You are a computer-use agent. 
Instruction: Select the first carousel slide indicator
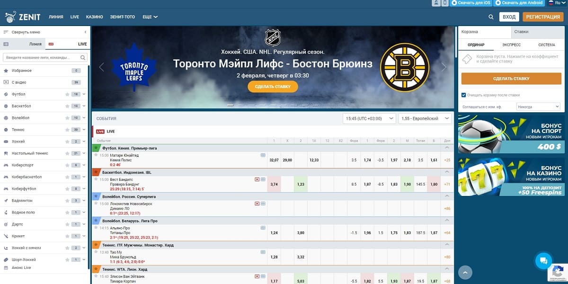231,105
